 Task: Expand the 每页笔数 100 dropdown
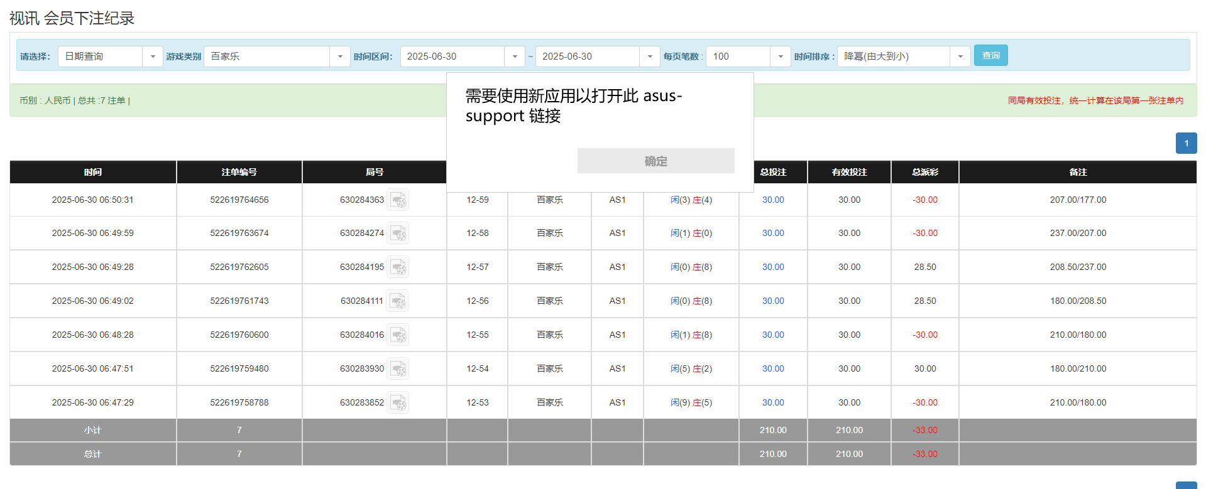tap(780, 56)
